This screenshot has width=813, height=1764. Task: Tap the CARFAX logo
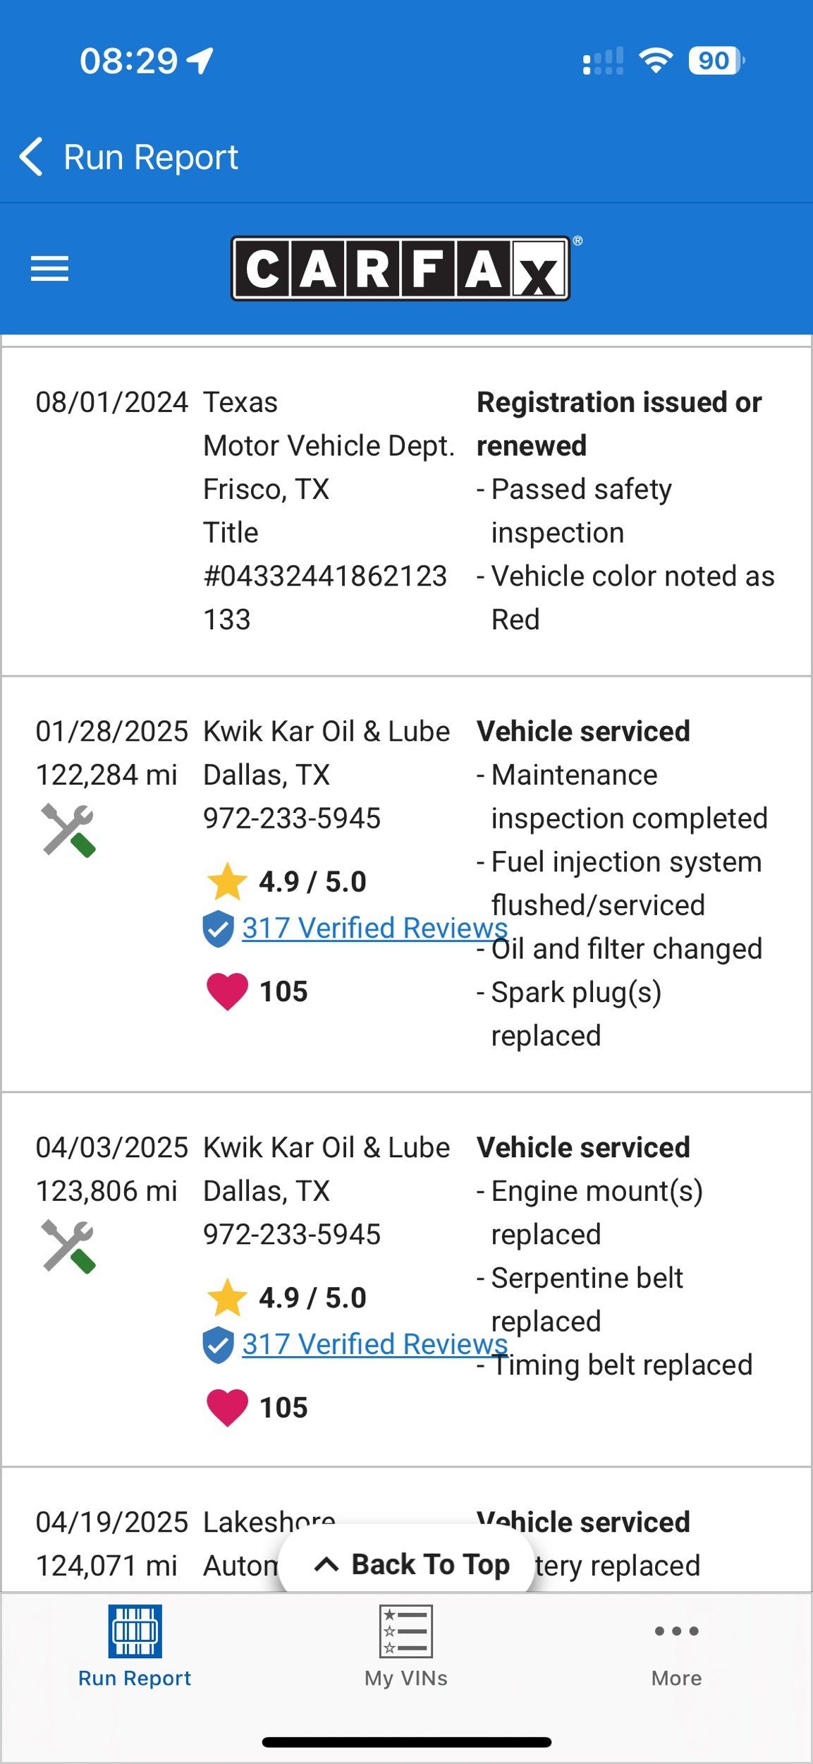(401, 269)
